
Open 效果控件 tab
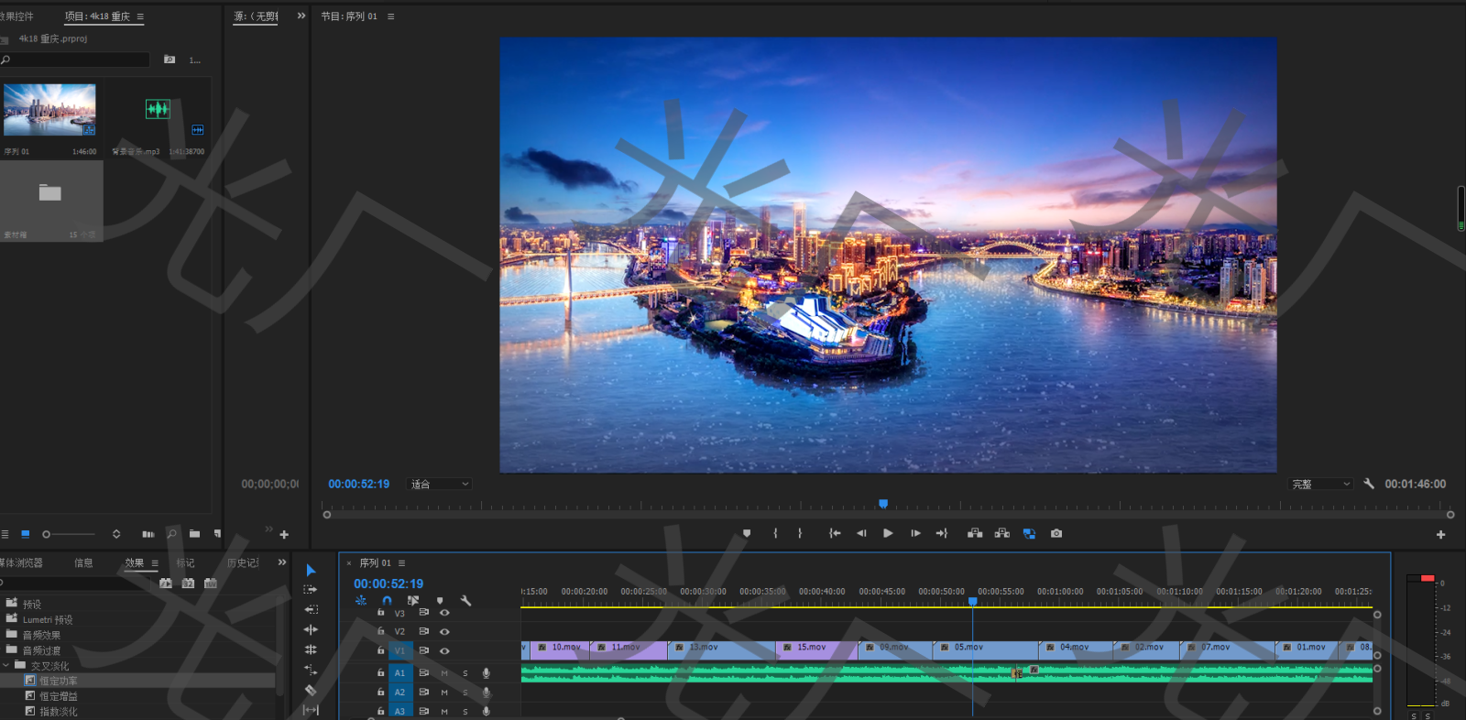pos(16,16)
